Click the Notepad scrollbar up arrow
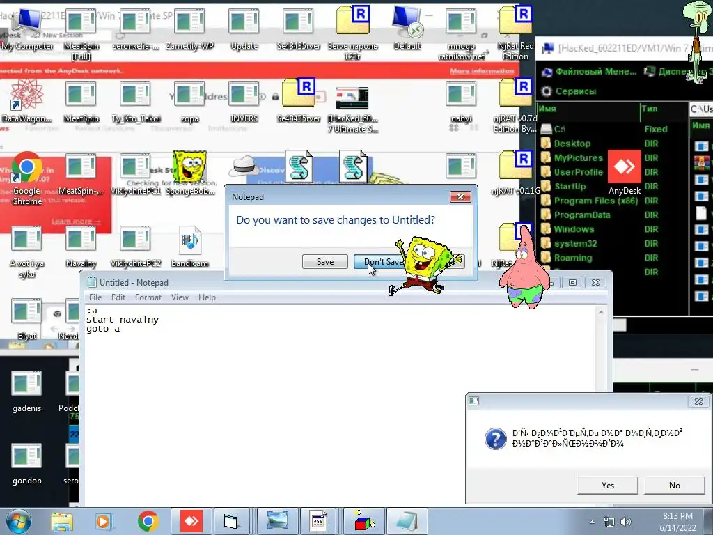The width and height of the screenshot is (713, 535). (x=600, y=312)
